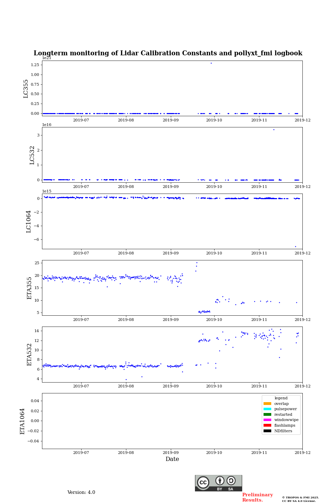Click the negative outlier in LC1064 plot
This screenshot has height=504, width=336.
(295, 246)
